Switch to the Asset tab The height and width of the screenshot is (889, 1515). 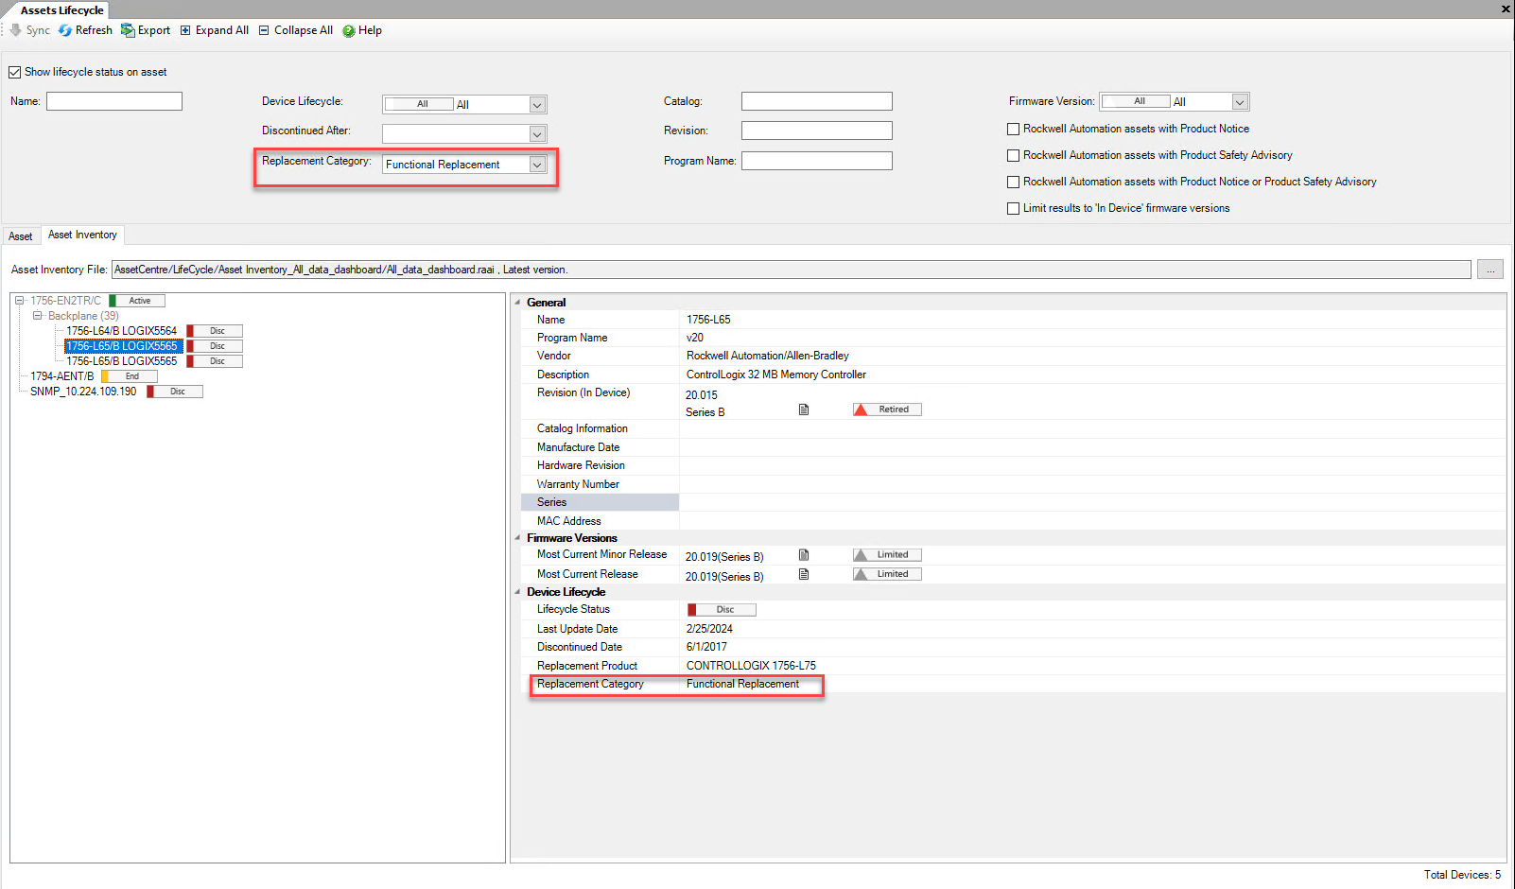[x=21, y=236]
